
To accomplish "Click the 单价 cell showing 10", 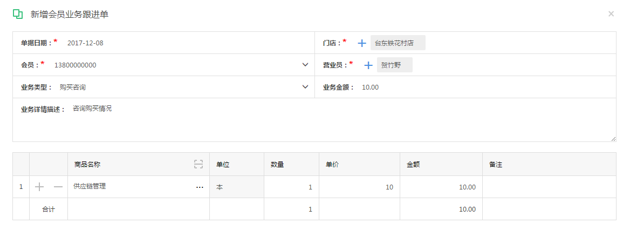I will (x=359, y=187).
